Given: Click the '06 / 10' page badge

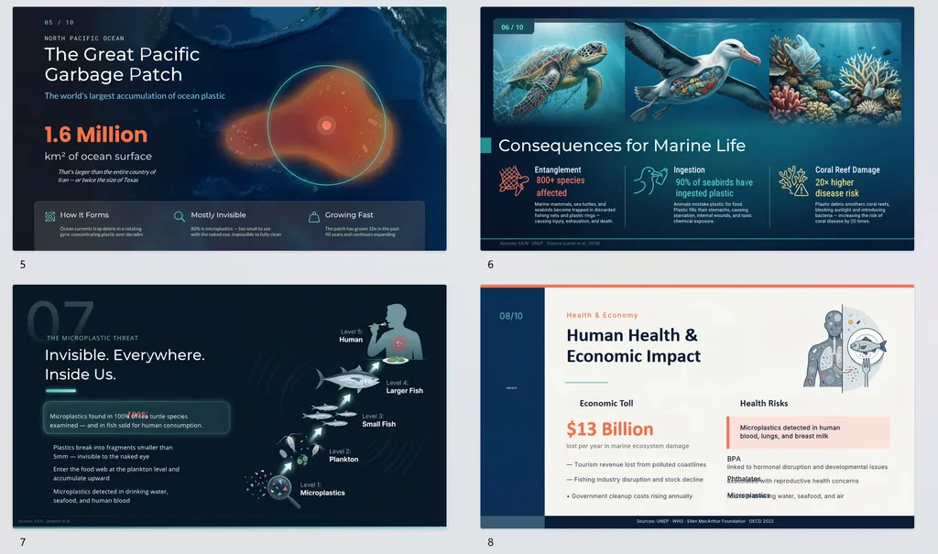Looking at the screenshot, I should pos(512,27).
